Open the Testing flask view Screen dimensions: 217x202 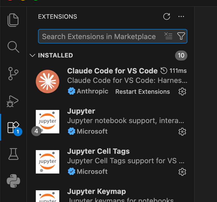pos(13,154)
